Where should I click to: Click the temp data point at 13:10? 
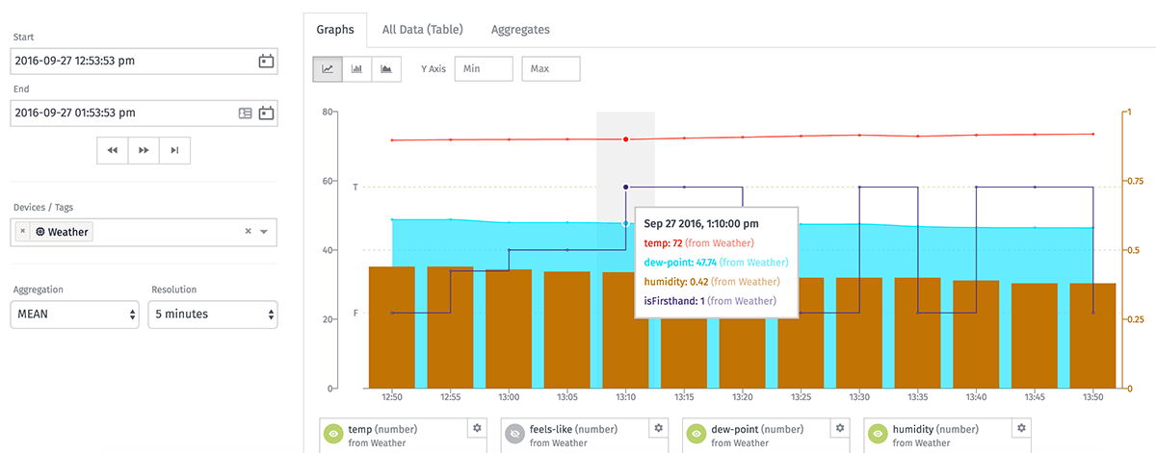pos(626,139)
